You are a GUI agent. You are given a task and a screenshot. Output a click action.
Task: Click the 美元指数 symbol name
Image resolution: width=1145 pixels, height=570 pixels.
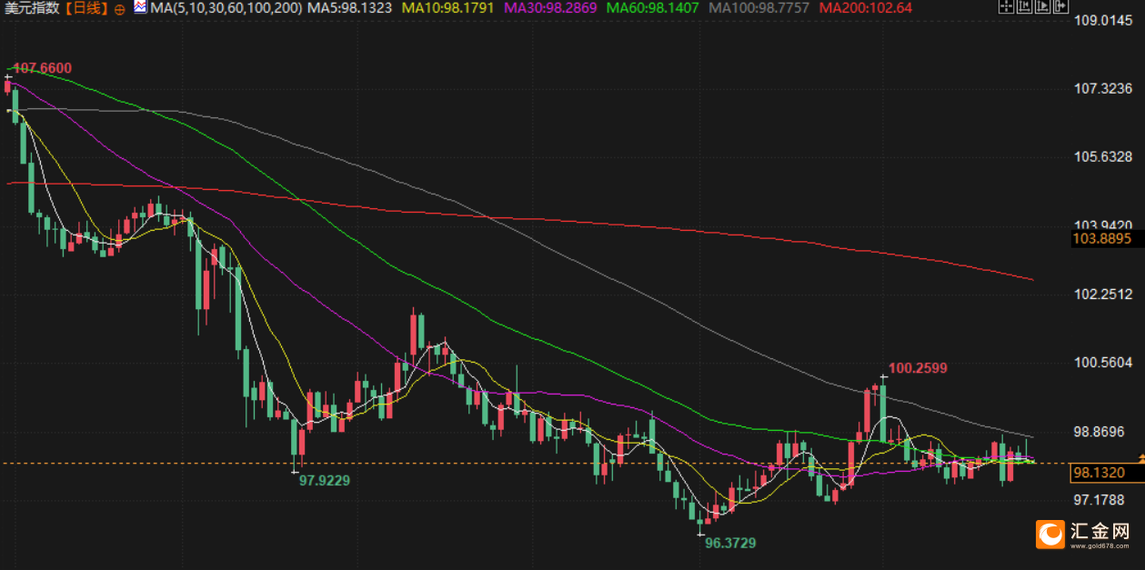[33, 7]
